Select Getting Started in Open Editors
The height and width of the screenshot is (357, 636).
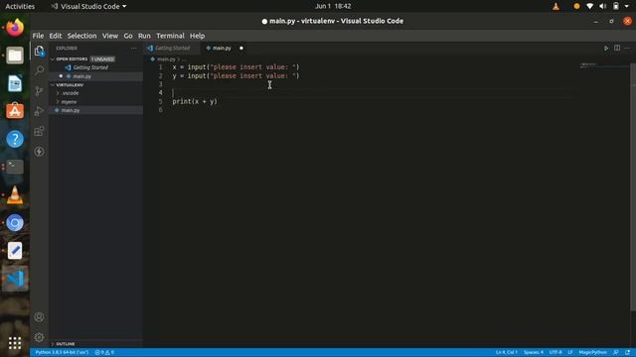coord(90,67)
